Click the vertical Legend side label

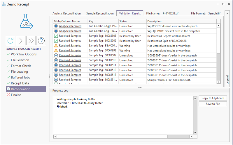227,80
